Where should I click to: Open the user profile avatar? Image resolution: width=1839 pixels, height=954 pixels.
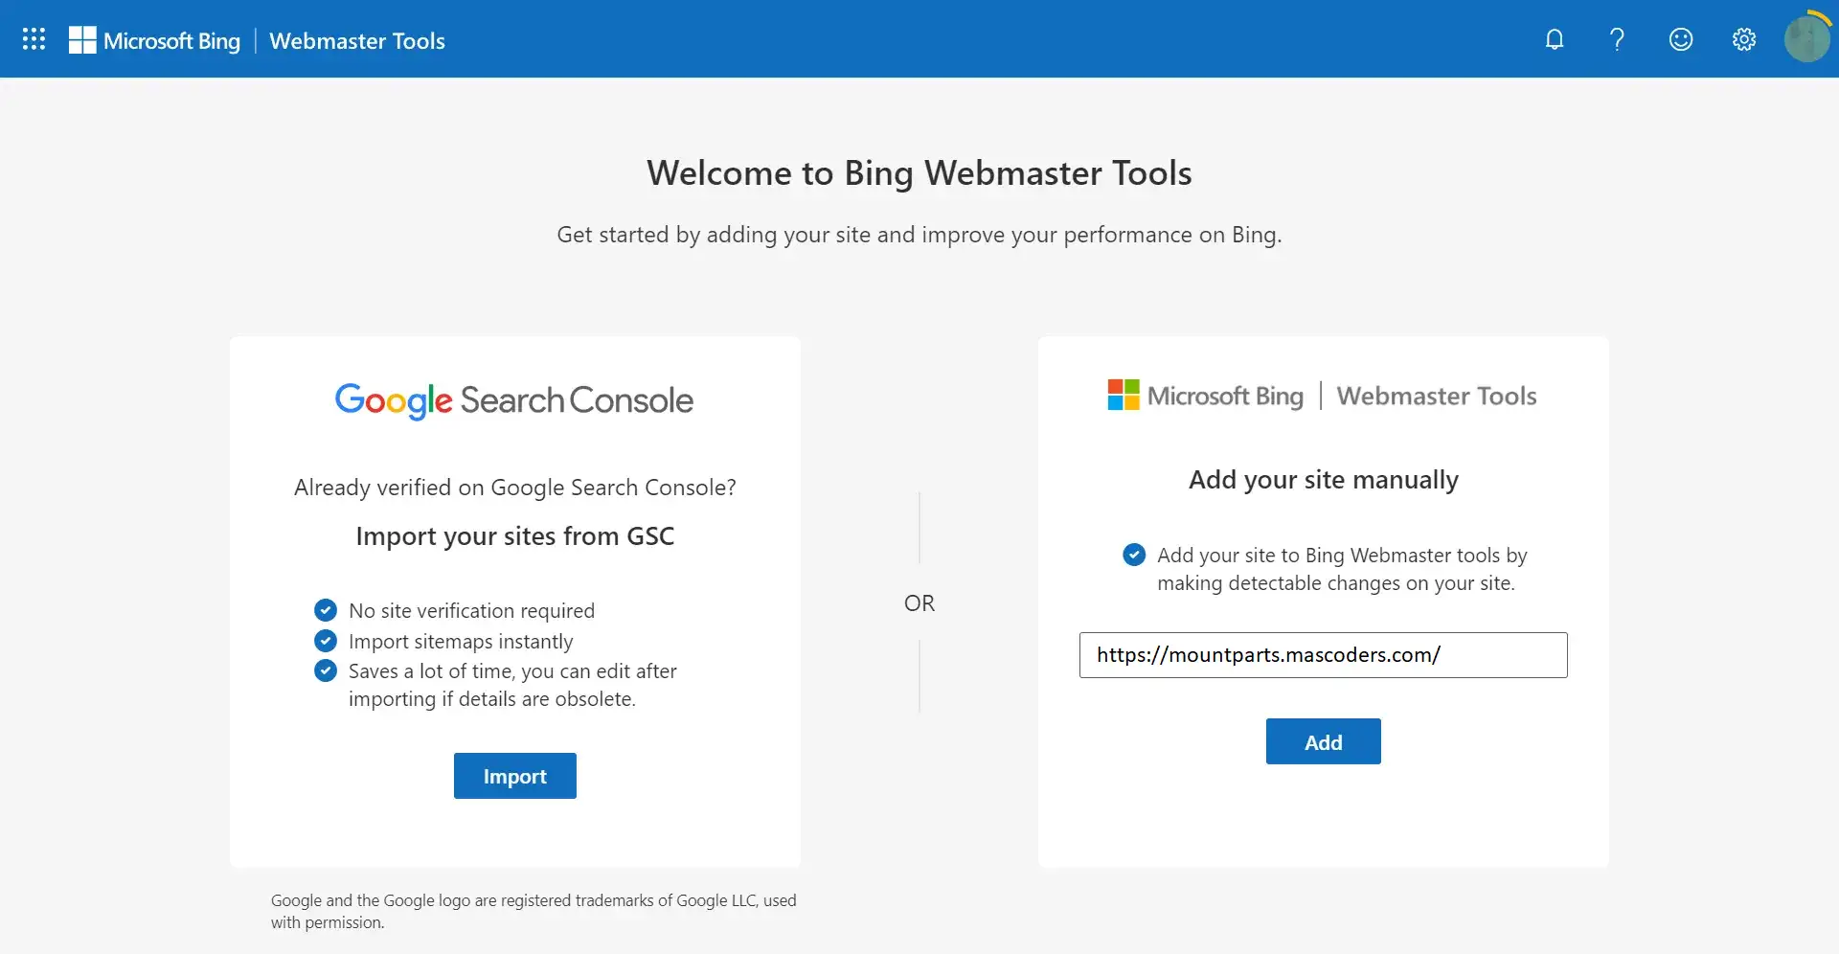[x=1807, y=39]
